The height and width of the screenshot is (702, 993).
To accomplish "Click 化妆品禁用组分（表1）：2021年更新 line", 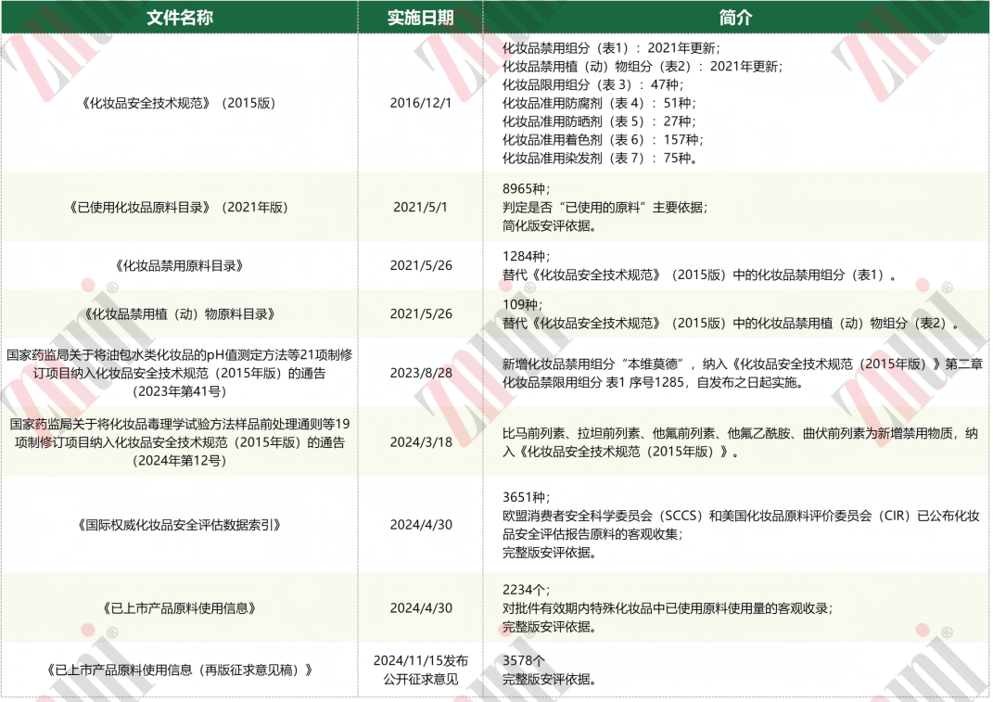I will click(x=611, y=47).
